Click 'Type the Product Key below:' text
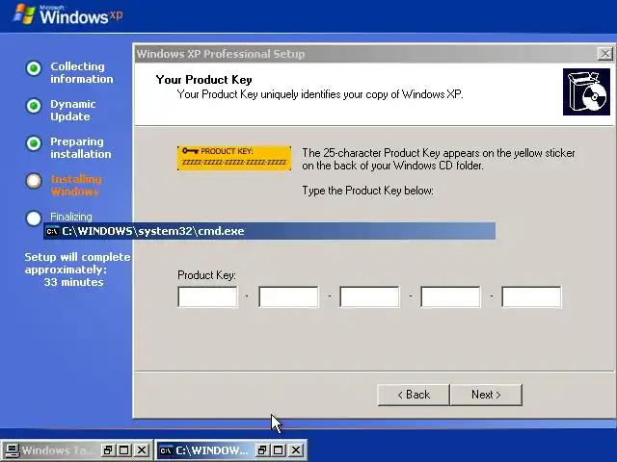Image resolution: width=617 pixels, height=462 pixels. (367, 191)
